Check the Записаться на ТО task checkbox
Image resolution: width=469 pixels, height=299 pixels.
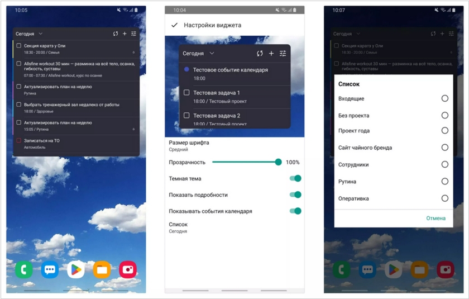pos(19,140)
